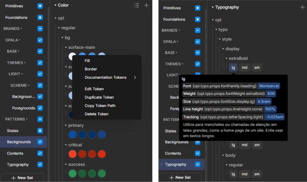Screen dimensions: 307x182
Task: Toggle the Primitives set indicator in the left panel
Action: 40,6
